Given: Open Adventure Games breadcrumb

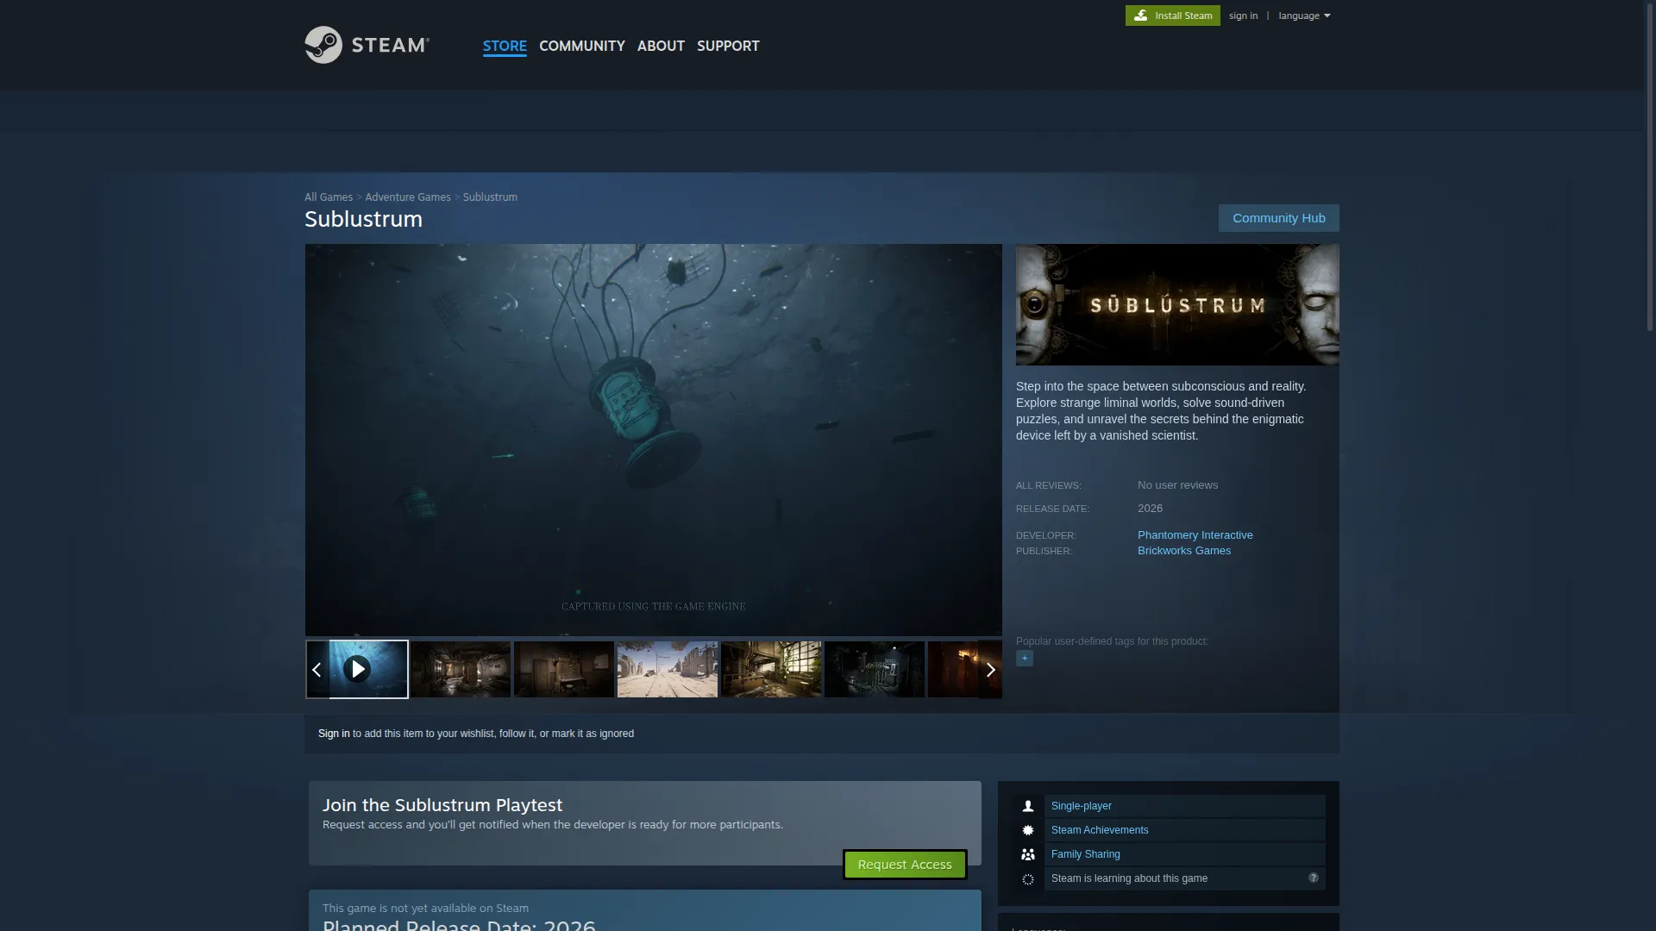Looking at the screenshot, I should pos(408,197).
